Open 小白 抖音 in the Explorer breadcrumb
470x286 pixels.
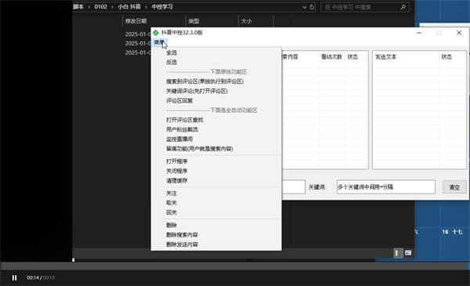(129, 7)
